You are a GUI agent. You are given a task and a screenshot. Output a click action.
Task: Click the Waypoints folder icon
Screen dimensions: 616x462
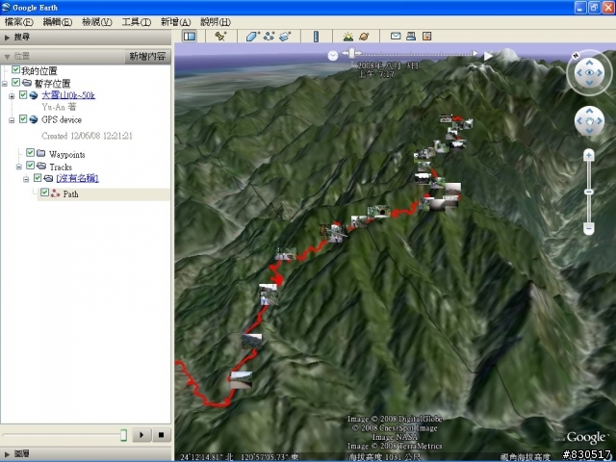coord(40,153)
